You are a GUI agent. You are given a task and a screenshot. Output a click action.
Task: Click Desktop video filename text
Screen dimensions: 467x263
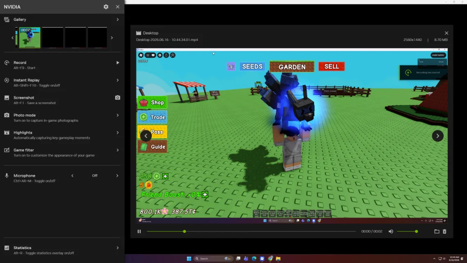click(x=167, y=40)
